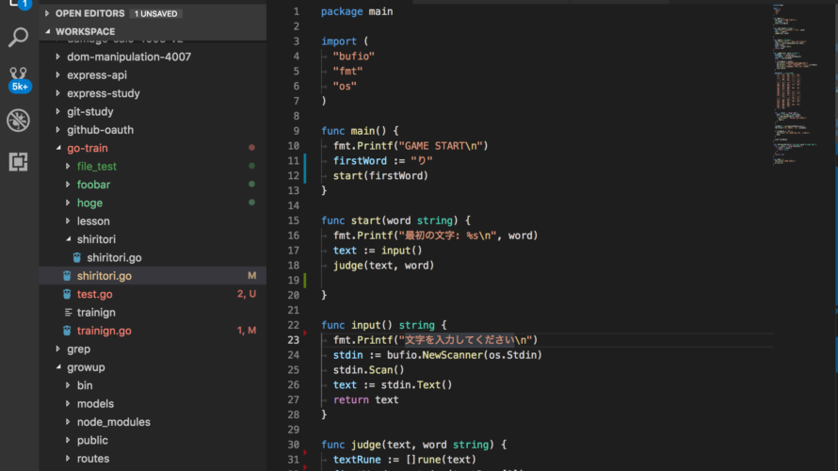
Task: Click func main() declaration on line 9
Action: pos(360,131)
